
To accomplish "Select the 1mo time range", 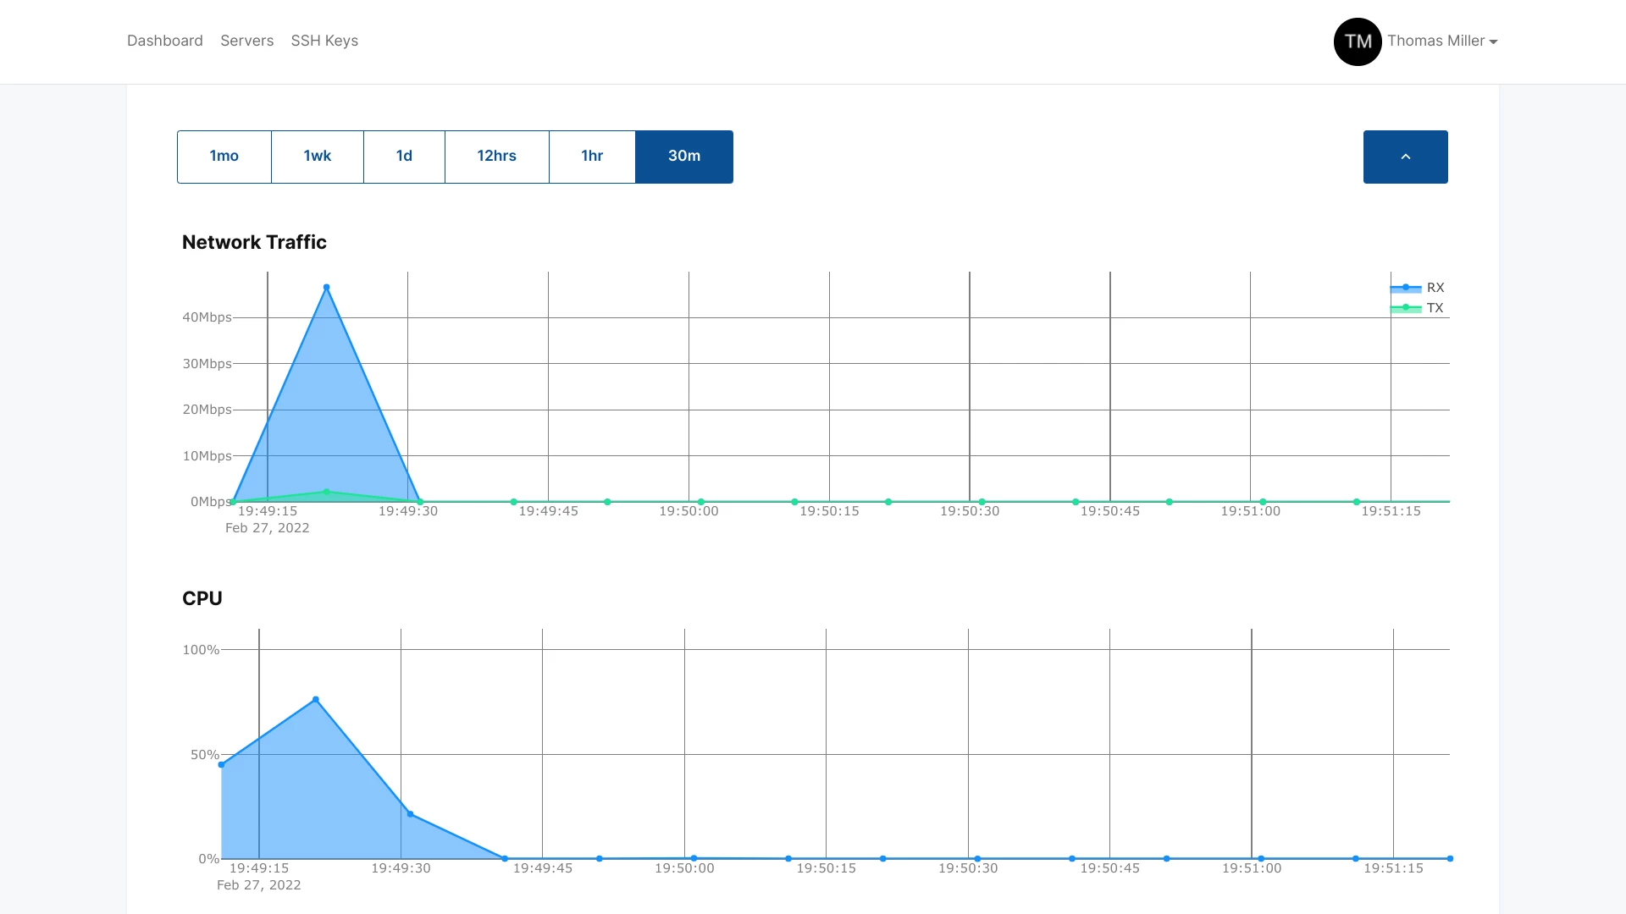I will click(x=224, y=157).
